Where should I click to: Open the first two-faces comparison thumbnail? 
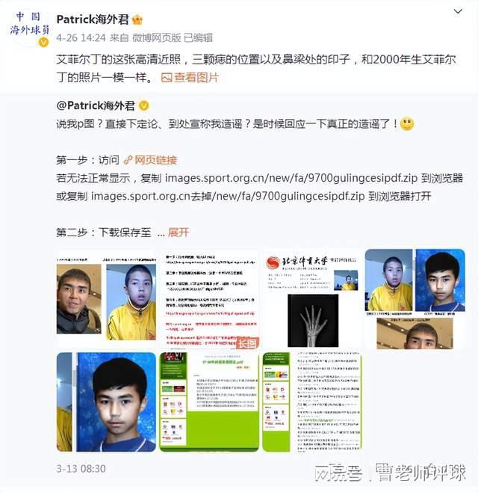(106, 299)
